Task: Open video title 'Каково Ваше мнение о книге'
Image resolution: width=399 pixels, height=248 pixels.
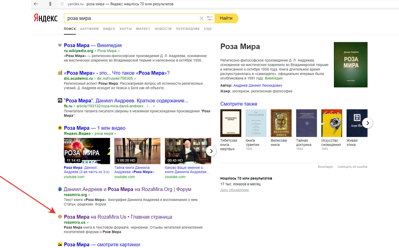Action: [187, 170]
